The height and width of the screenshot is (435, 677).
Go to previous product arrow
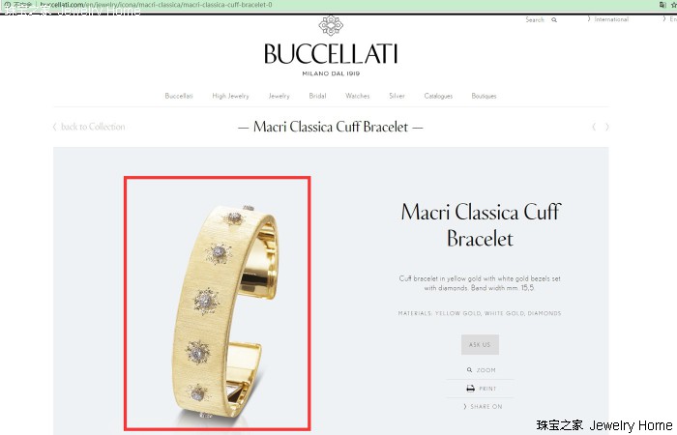[594, 127]
